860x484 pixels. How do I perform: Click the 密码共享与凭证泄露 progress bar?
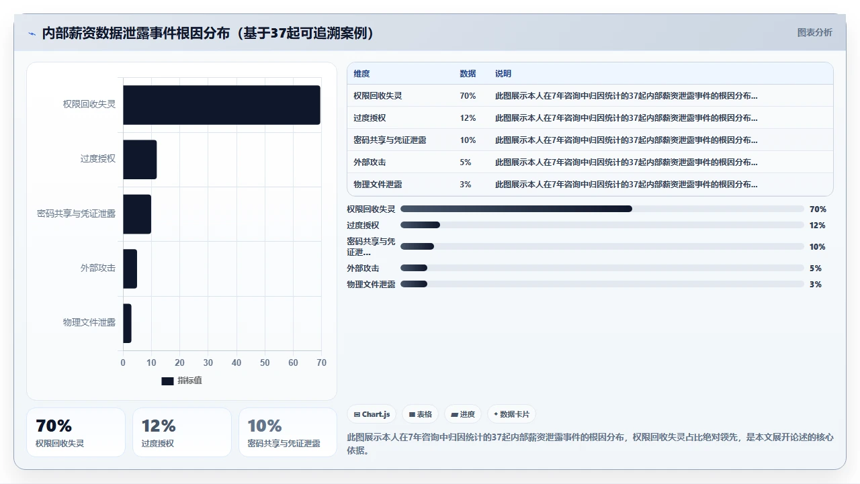pos(602,246)
